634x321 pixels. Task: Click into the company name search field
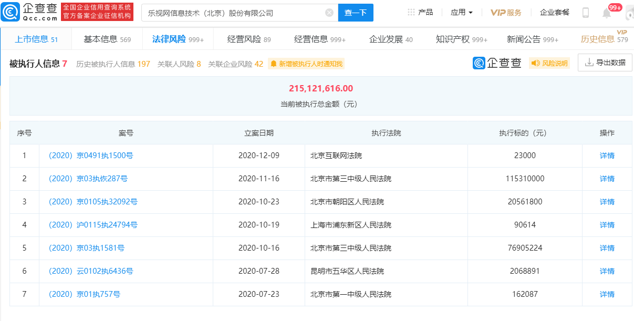click(x=231, y=13)
